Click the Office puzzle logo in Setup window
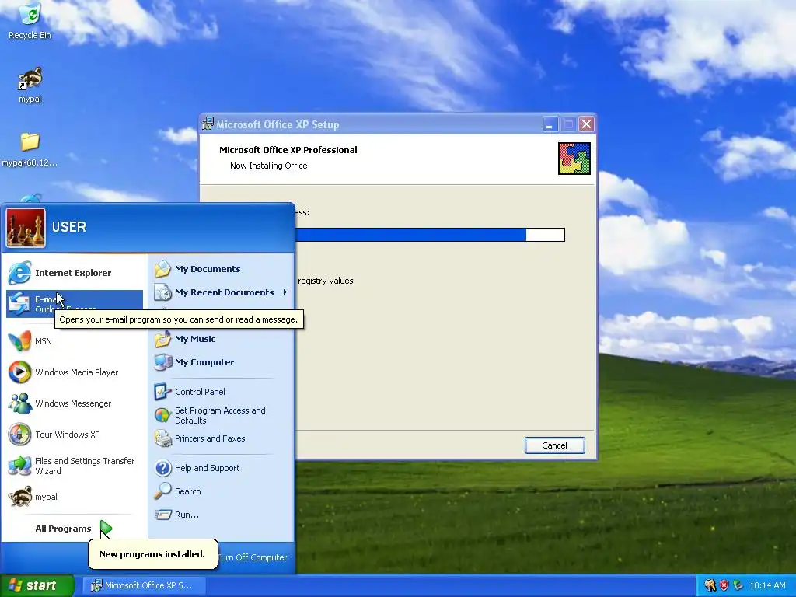The width and height of the screenshot is (796, 597). pos(574,159)
